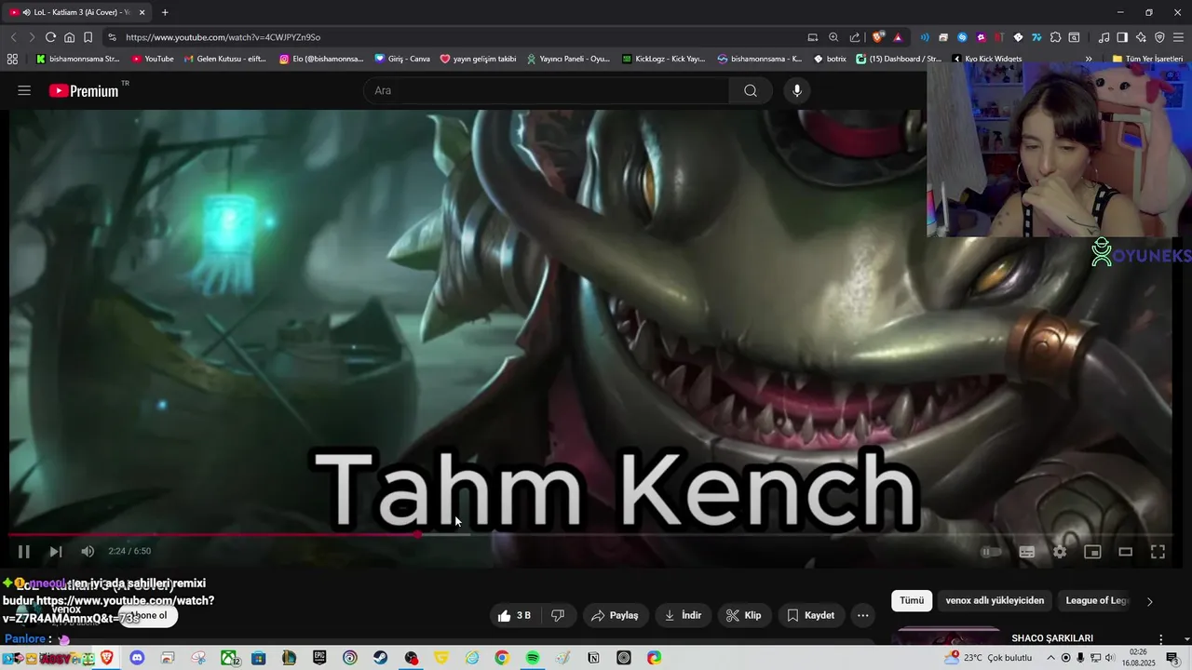Image resolution: width=1192 pixels, height=670 pixels.
Task: Open extensions puzzle icon
Action: point(1055,37)
